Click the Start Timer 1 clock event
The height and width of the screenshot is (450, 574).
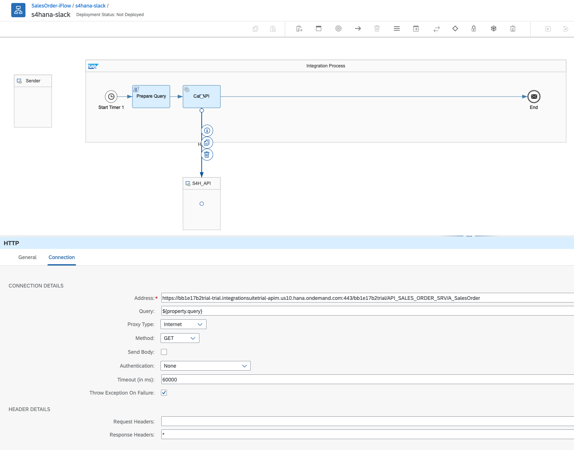pos(111,97)
